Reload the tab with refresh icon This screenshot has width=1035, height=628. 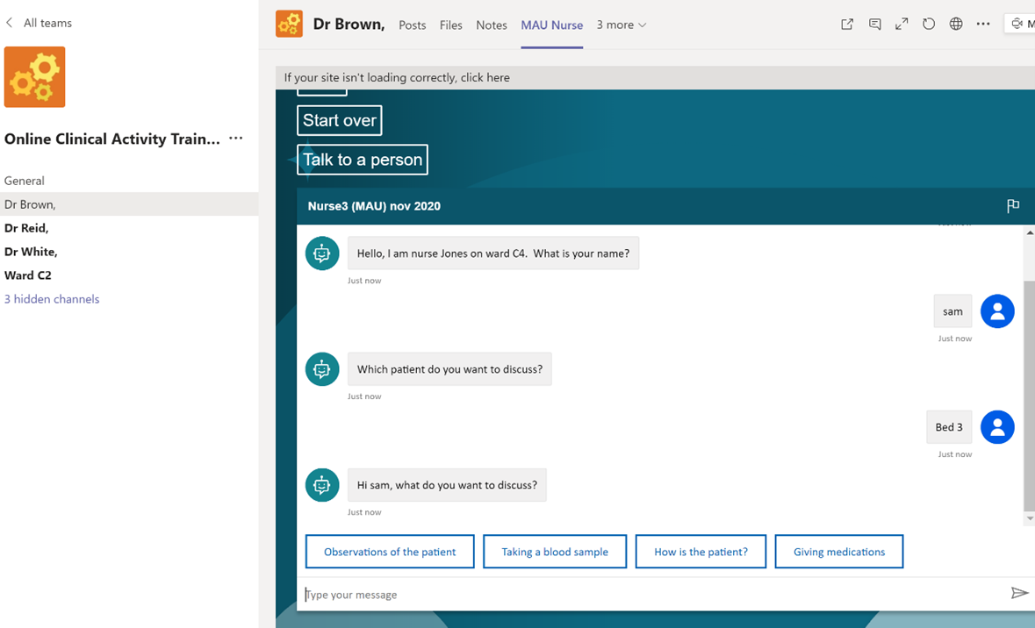929,25
